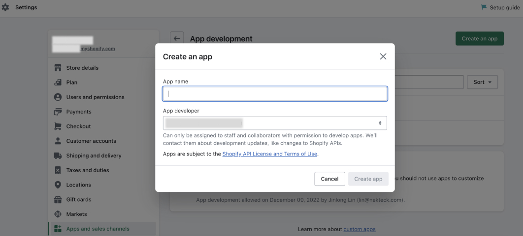Click the Create an app dialog title
Image resolution: width=523 pixels, height=236 pixels.
[188, 56]
